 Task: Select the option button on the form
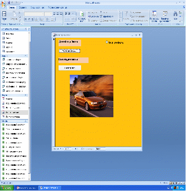(107, 42)
